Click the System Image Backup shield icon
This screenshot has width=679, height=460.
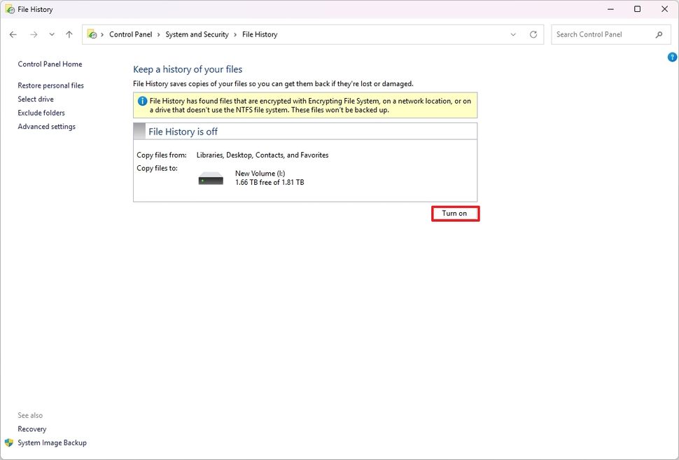click(x=8, y=442)
